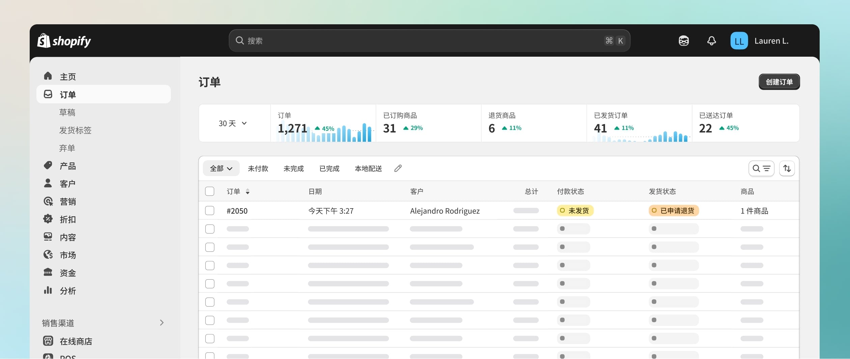850x359 pixels.
Task: Click the target icon beside 营销
Action: [x=48, y=201]
